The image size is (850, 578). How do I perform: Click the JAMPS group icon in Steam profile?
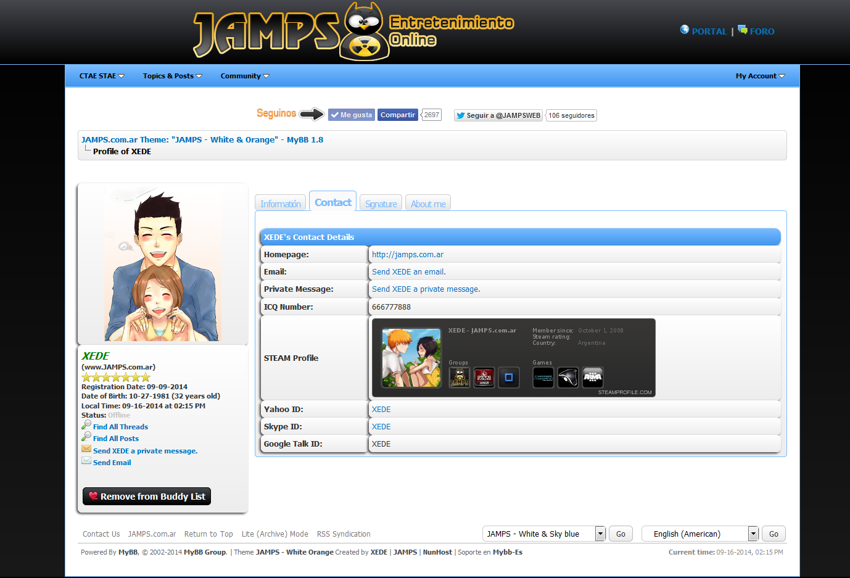click(459, 377)
